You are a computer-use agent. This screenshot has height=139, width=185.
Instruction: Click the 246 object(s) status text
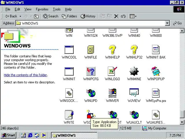click(10, 128)
